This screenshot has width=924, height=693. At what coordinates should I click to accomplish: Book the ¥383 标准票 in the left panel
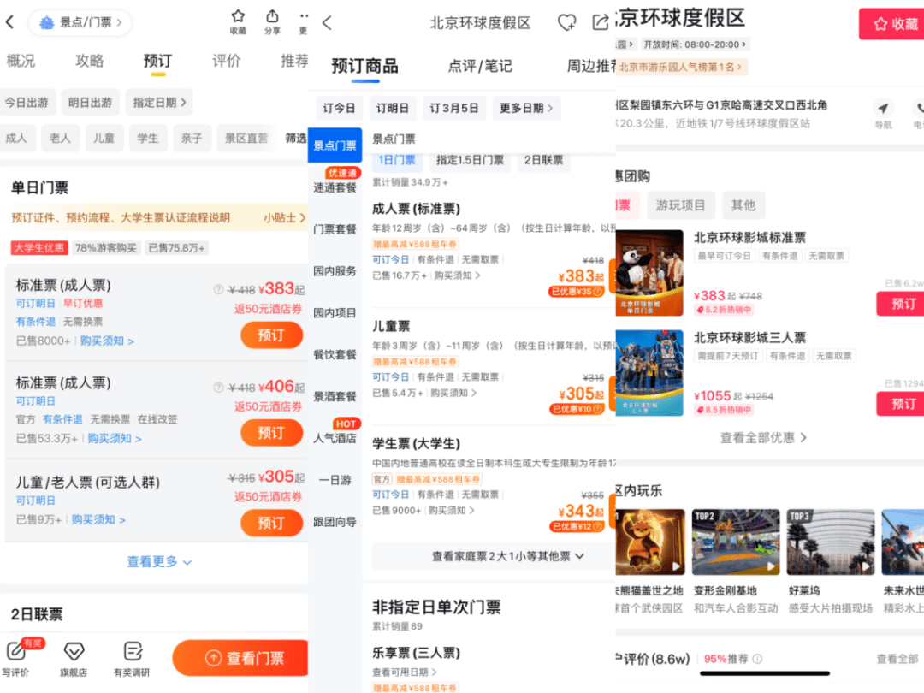pos(271,335)
